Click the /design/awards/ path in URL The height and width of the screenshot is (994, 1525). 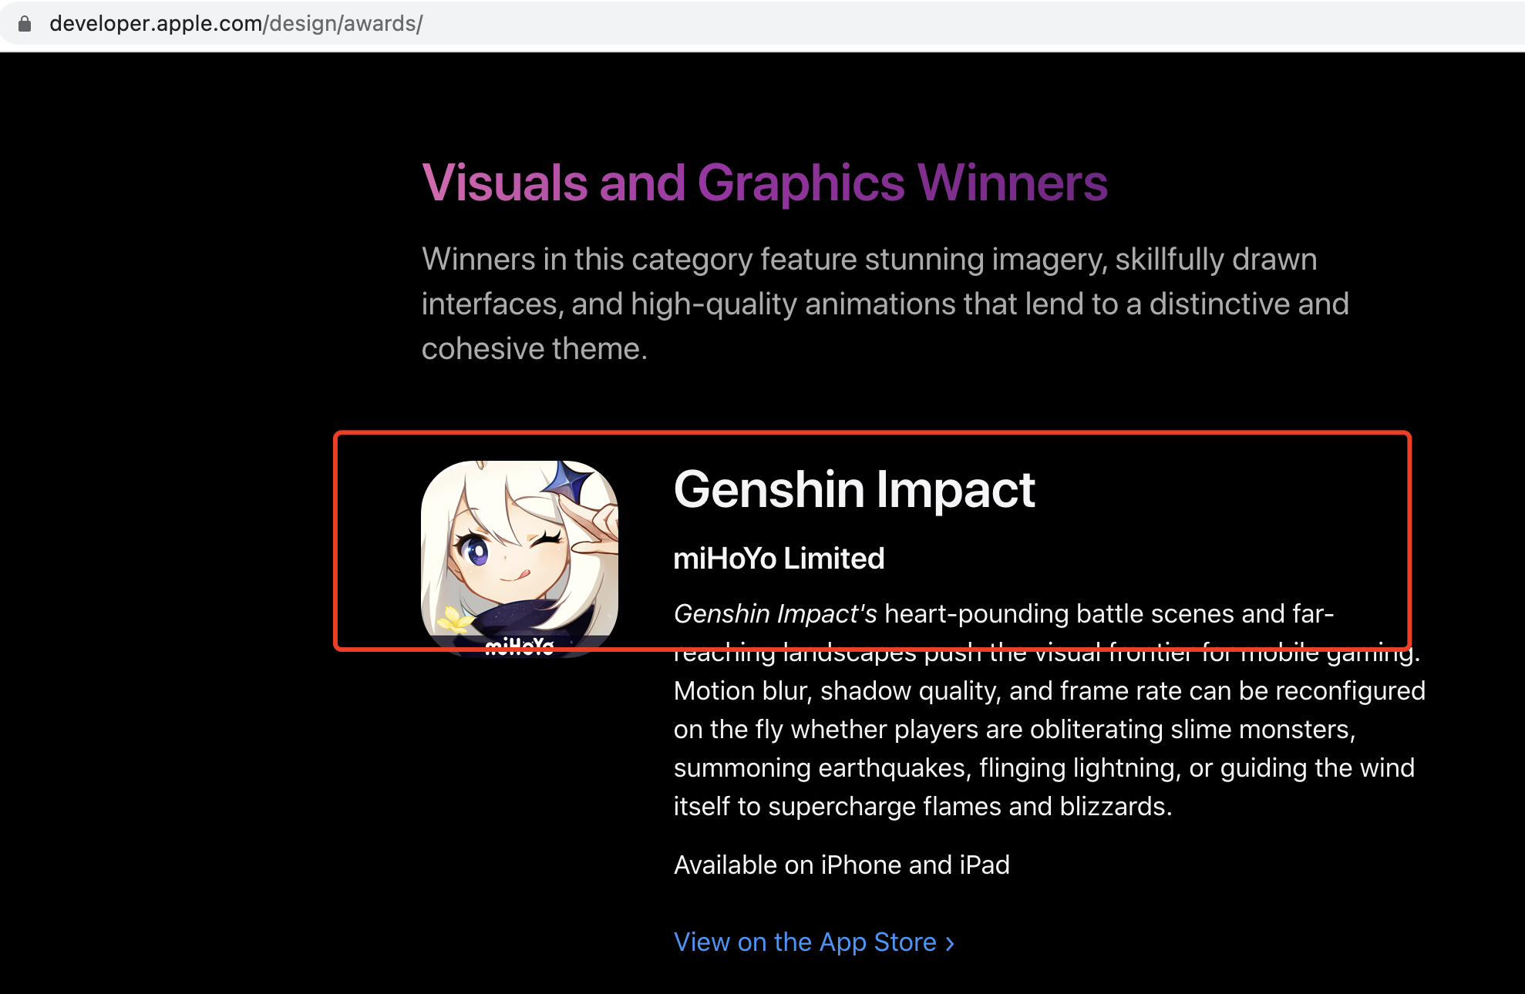(x=343, y=24)
